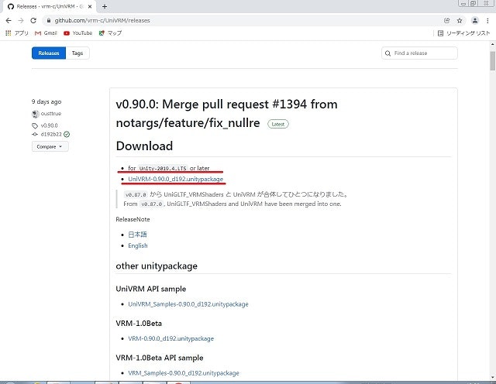Expand the Compare dropdown
This screenshot has width=496, height=384.
[50, 146]
